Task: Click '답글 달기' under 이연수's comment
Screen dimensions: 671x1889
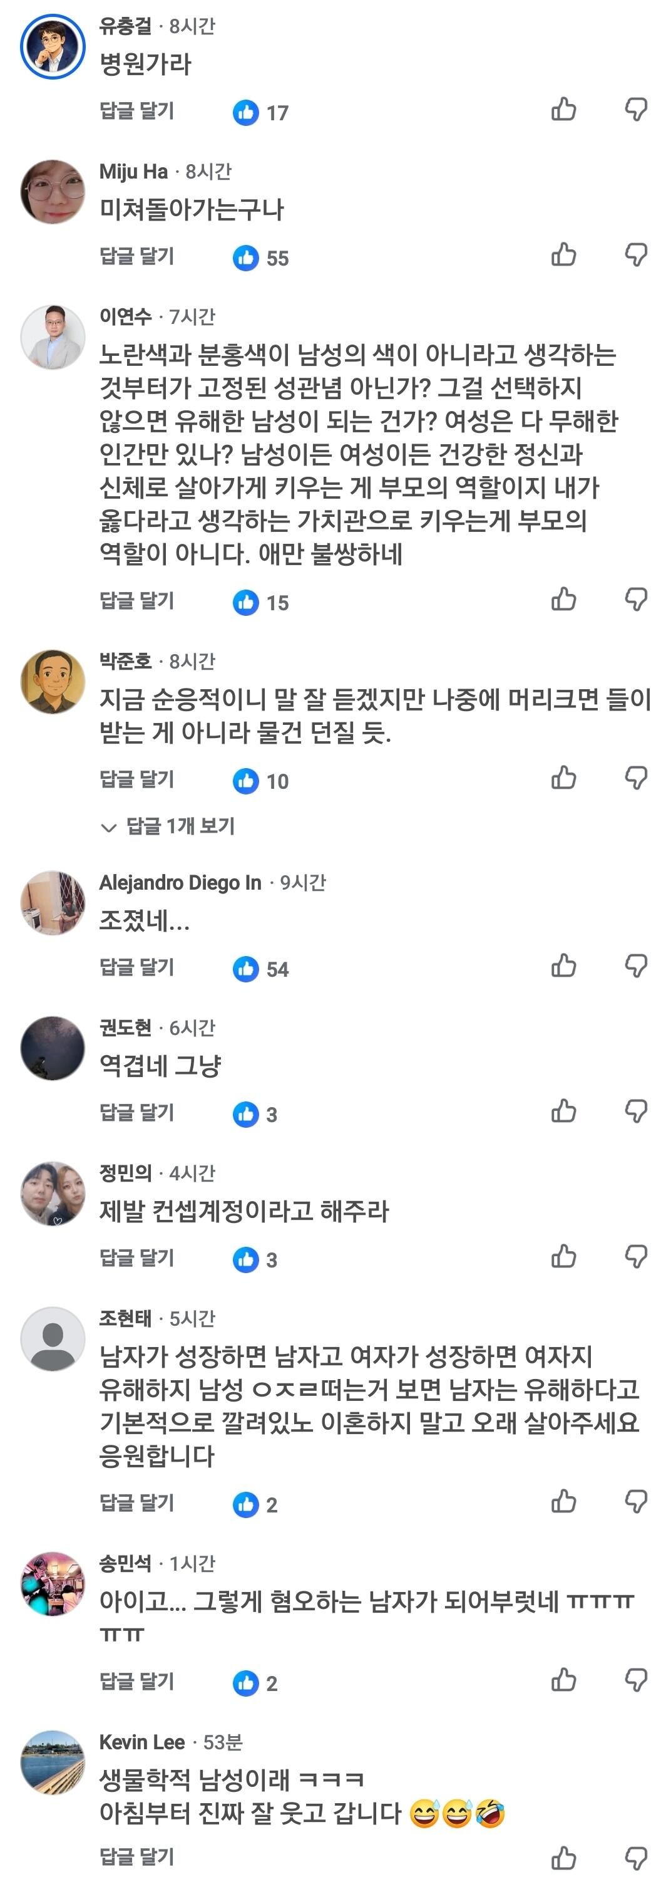Action: pos(137,601)
